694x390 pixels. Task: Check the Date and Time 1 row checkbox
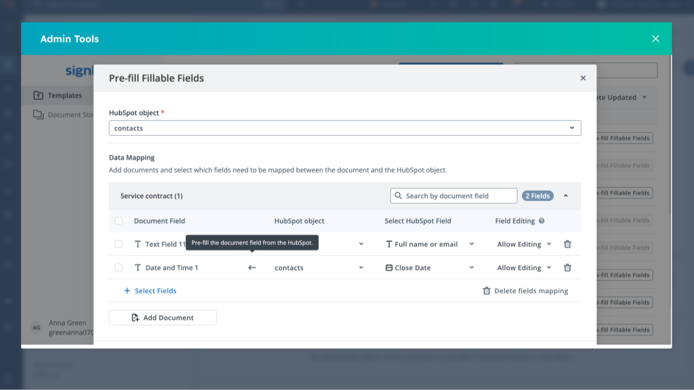coord(118,267)
